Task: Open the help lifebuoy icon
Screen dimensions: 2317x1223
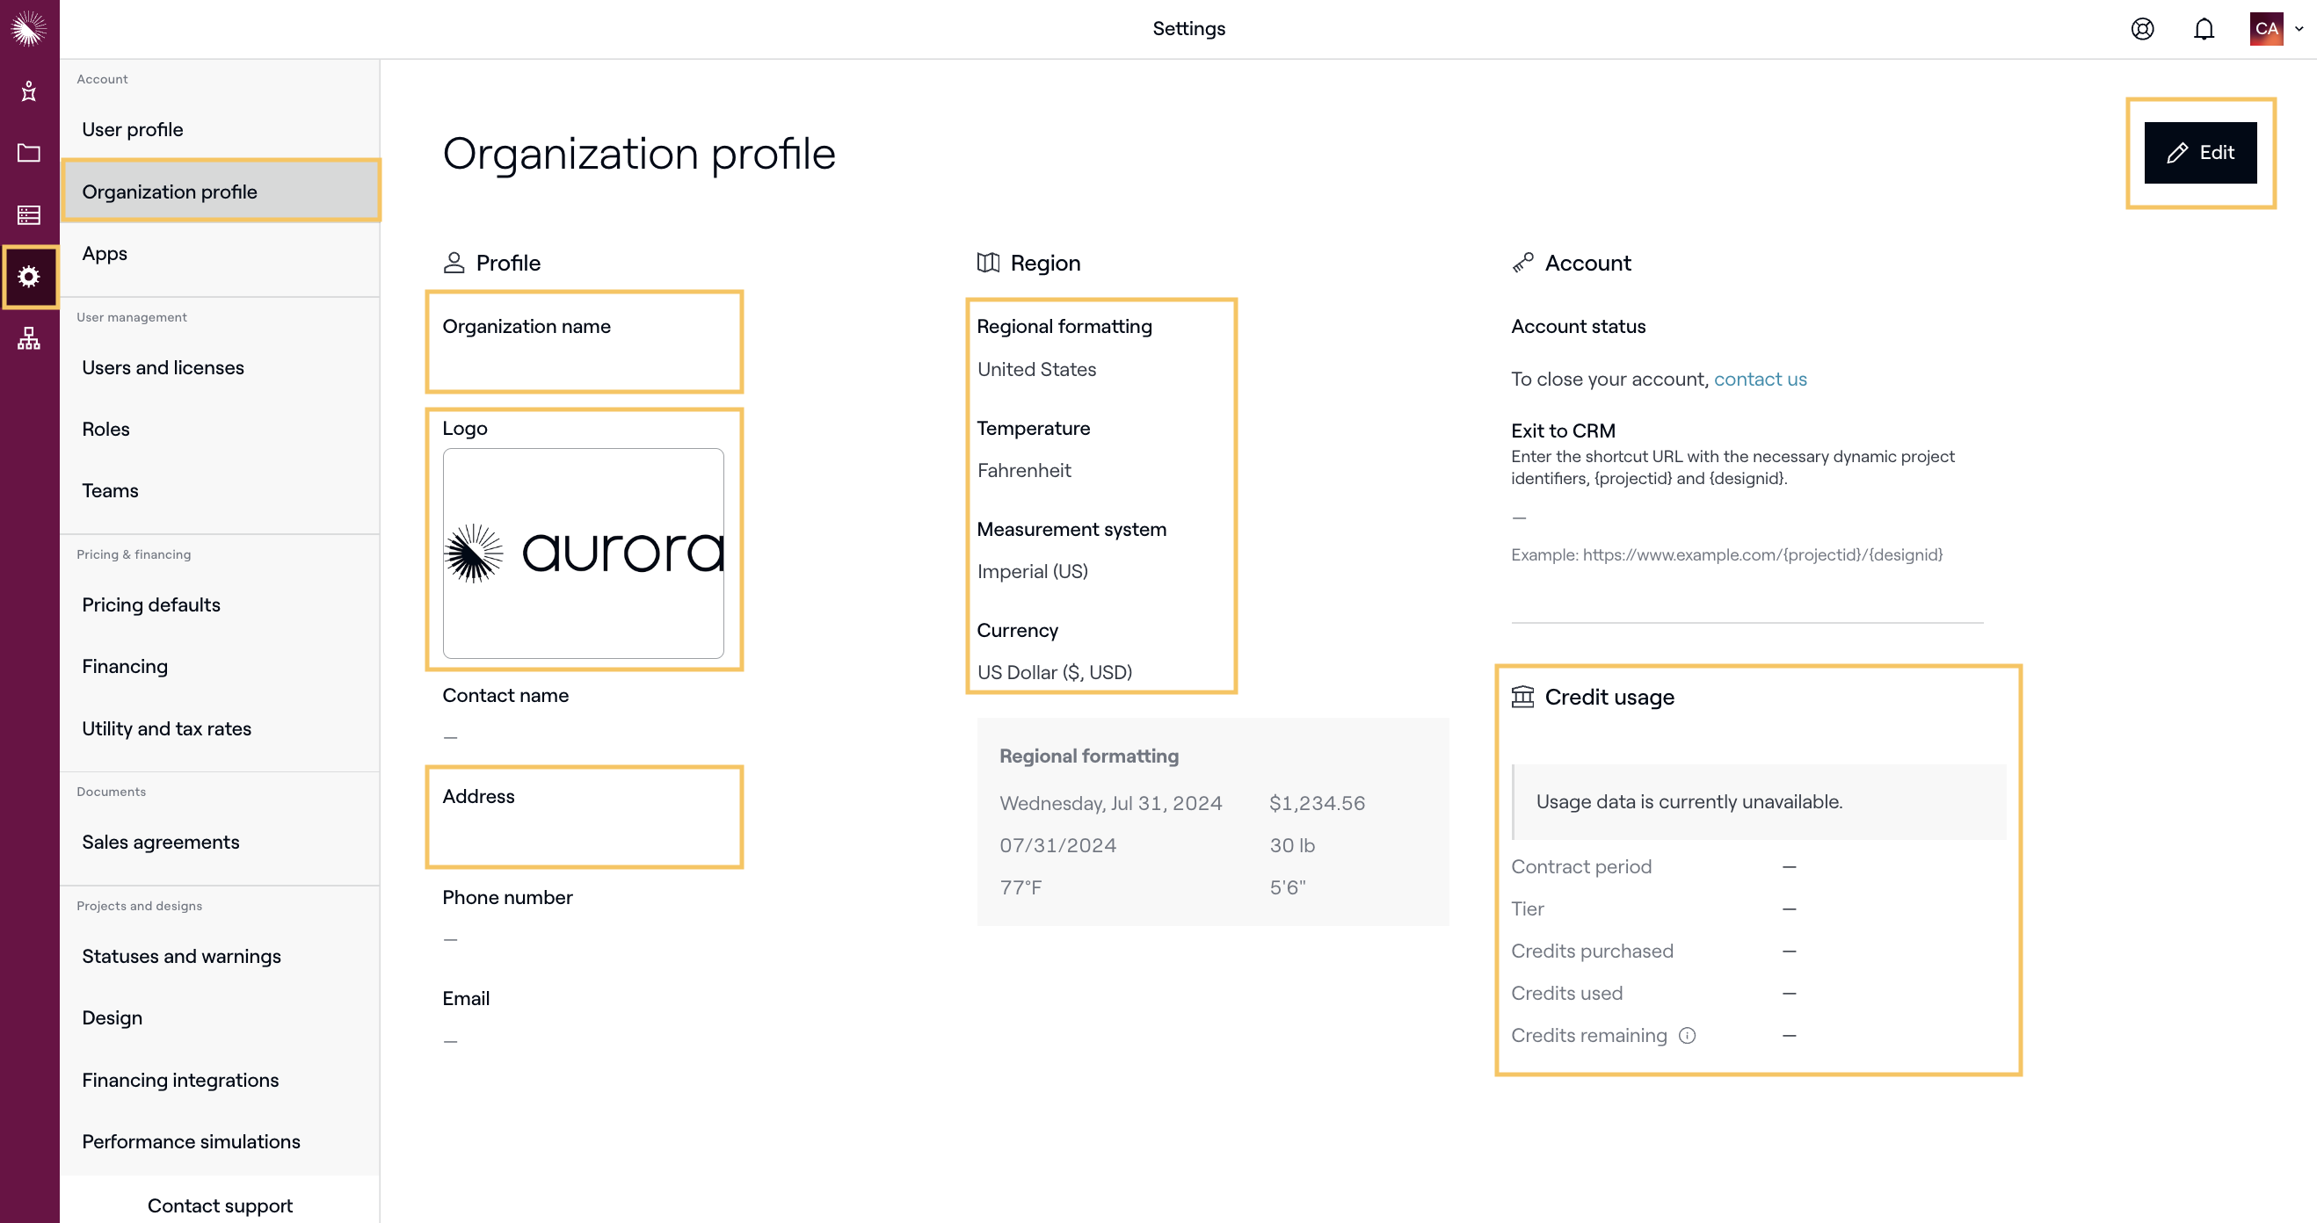Action: click(x=2142, y=29)
